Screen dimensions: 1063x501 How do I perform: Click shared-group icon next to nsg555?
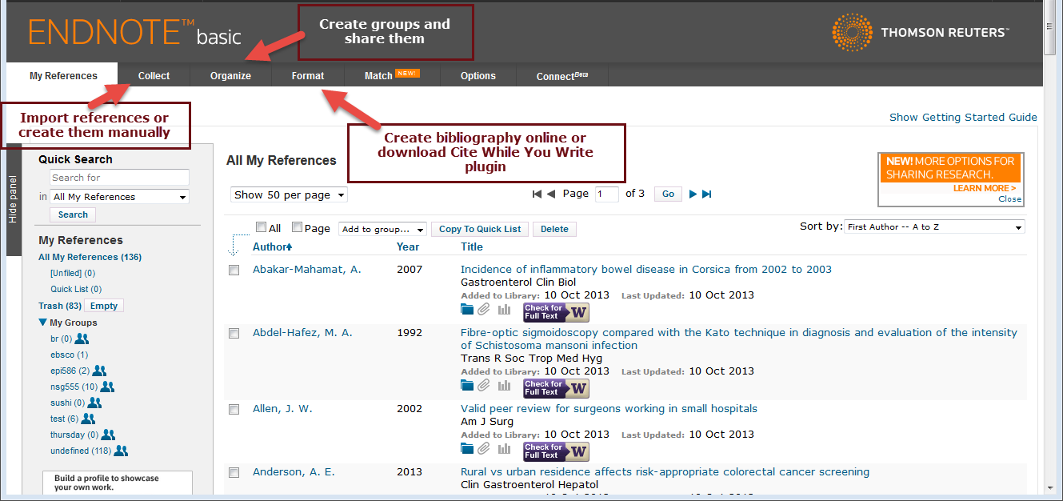(107, 387)
